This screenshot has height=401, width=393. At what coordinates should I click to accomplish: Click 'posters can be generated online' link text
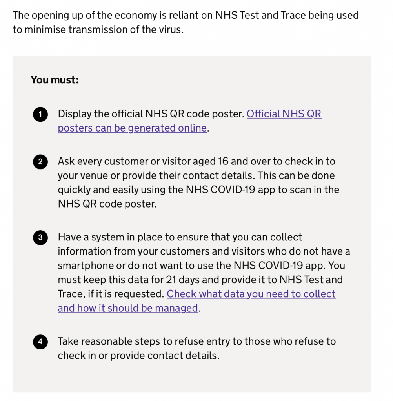[132, 128]
